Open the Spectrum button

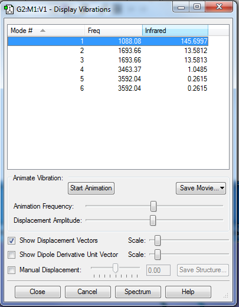pyautogui.click(x=137, y=292)
